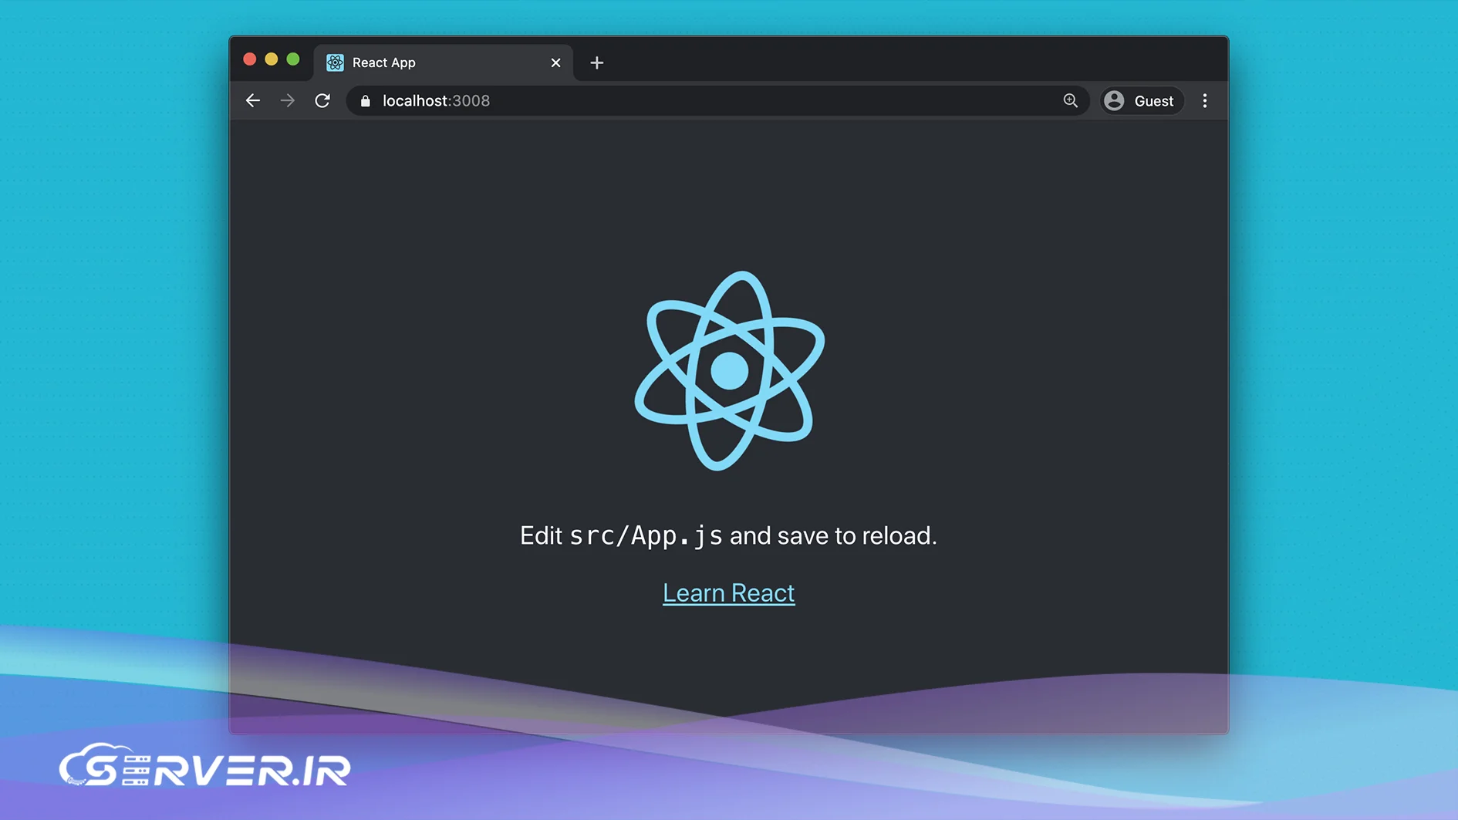The height and width of the screenshot is (820, 1458).
Task: Go back using the browser back arrow
Action: pyautogui.click(x=253, y=101)
